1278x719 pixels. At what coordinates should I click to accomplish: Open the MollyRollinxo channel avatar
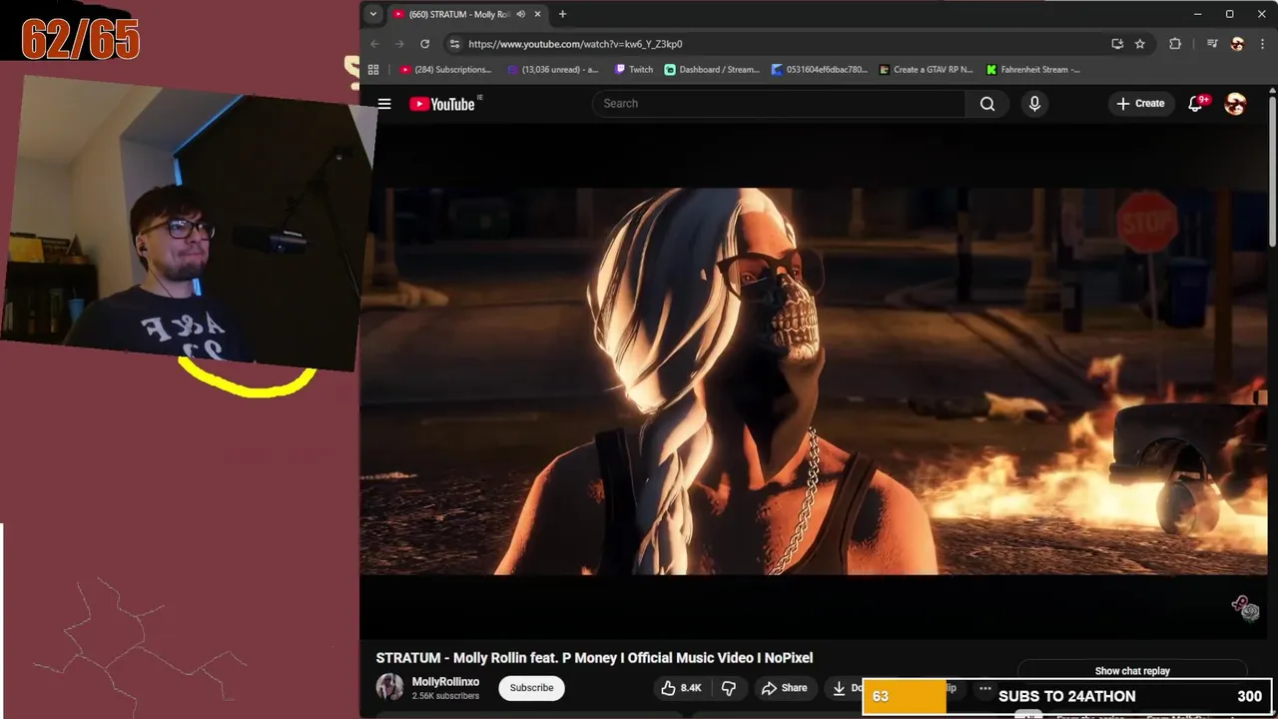389,687
